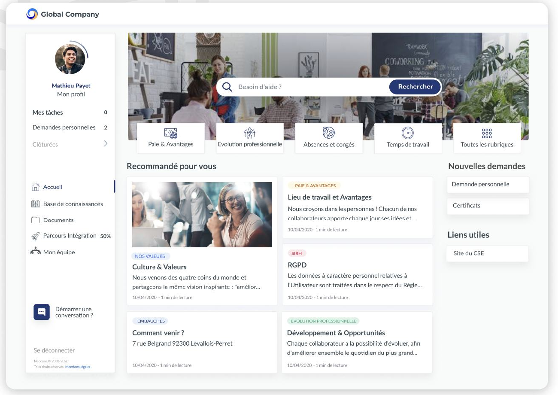Click the Parcours Intégration rocket icon
558x395 pixels.
click(x=36, y=236)
